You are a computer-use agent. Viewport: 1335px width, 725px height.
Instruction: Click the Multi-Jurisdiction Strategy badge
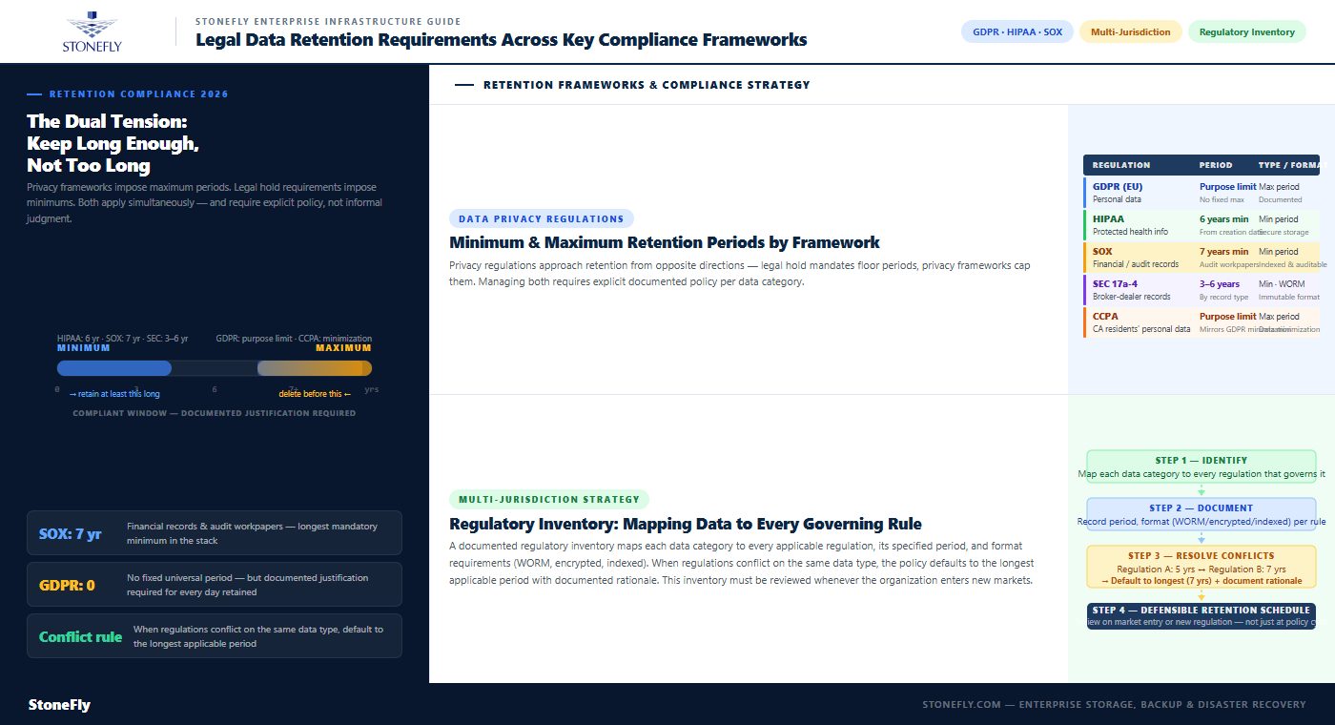click(549, 499)
